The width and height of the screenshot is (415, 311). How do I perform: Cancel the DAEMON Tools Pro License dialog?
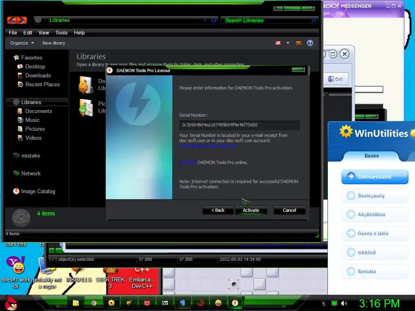pos(289,210)
